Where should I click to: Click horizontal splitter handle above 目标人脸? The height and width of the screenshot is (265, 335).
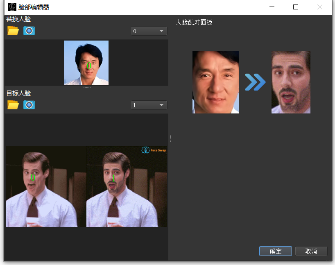click(x=87, y=88)
